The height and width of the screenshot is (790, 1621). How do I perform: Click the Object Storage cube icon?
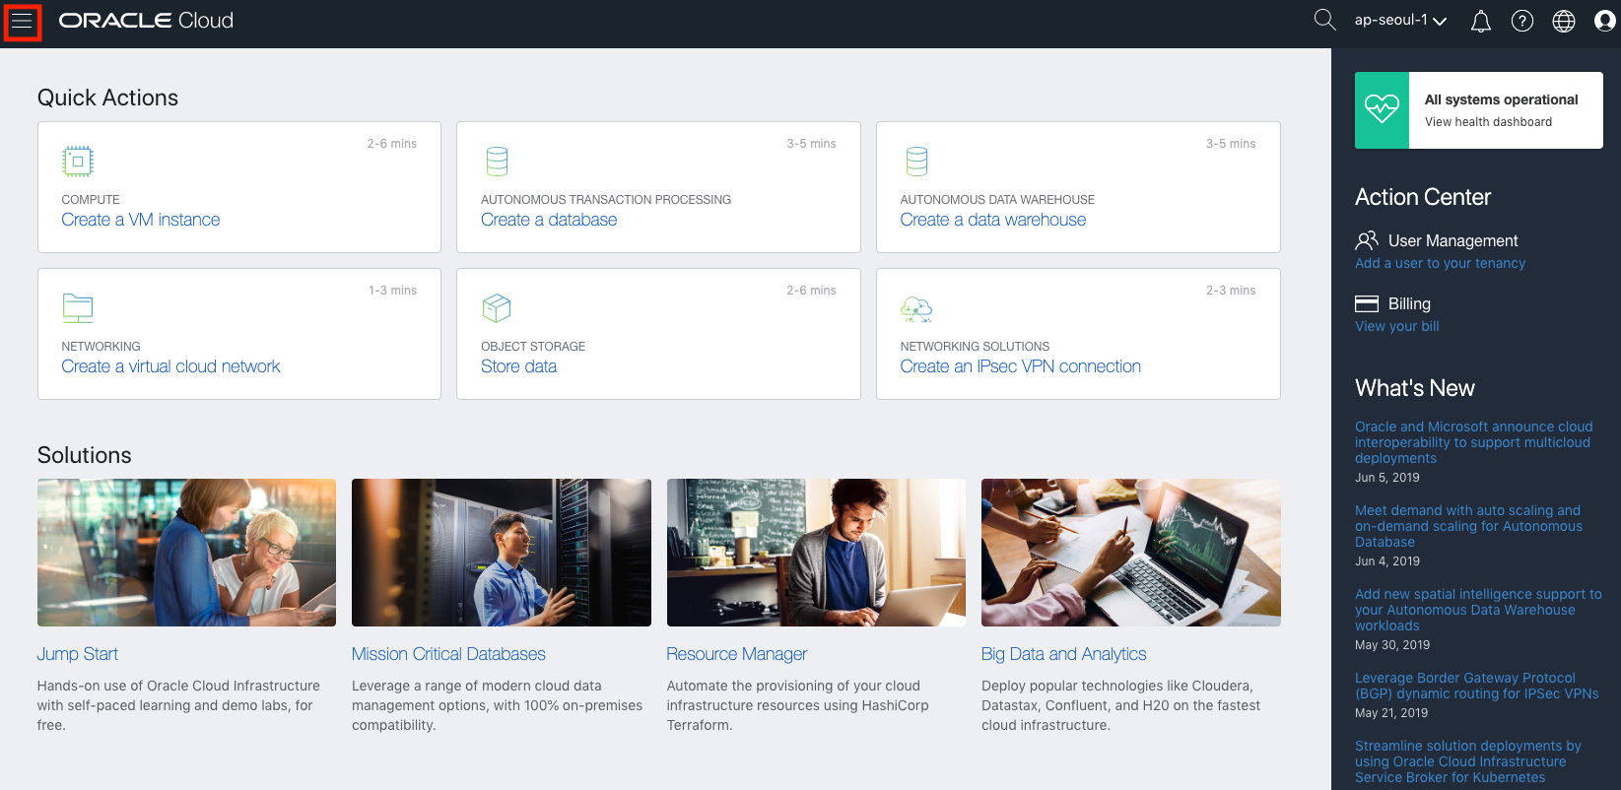click(497, 308)
